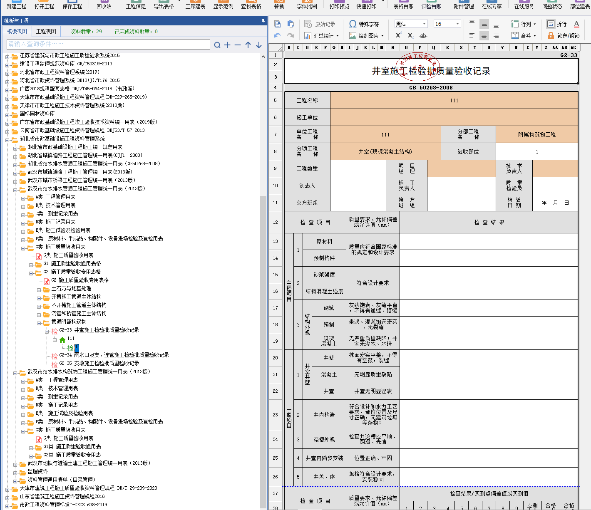Viewport: 591px width, 510px height.
Task: Expand the A类 工程管理用表 folder under 给水排水管道
Action: 23,198
